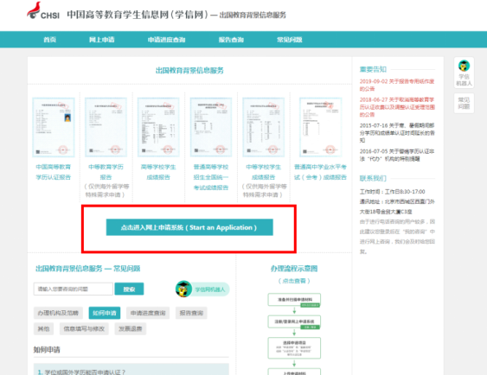Screen dimensions: 487x375
Task: Open the 2016-07-05 notice link
Action: click(397, 155)
